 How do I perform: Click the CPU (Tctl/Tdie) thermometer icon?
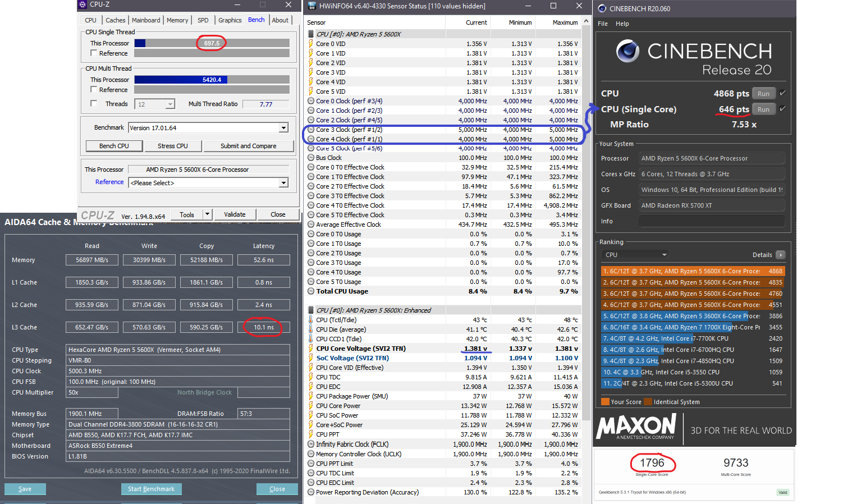tap(311, 320)
